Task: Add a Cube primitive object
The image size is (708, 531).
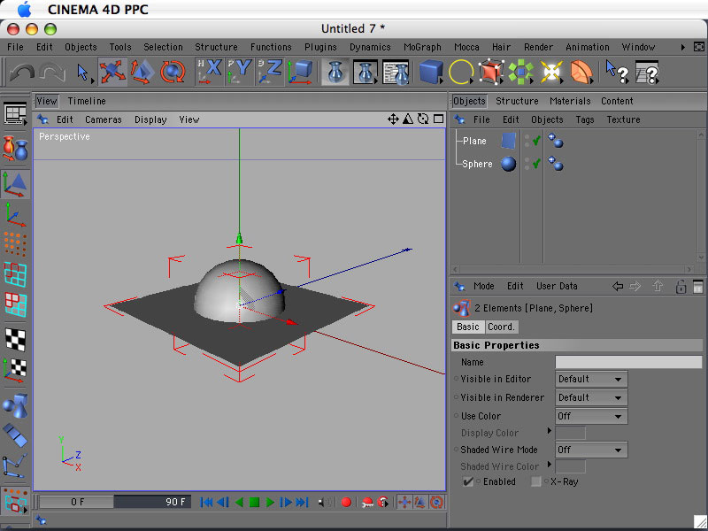Action: (430, 72)
